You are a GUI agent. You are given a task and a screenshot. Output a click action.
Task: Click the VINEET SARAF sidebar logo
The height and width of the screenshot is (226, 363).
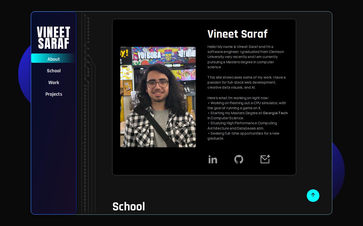(53, 38)
